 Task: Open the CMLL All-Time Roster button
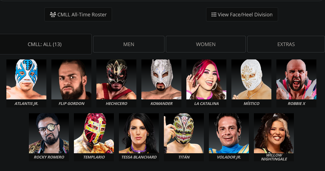pyautogui.click(x=78, y=14)
